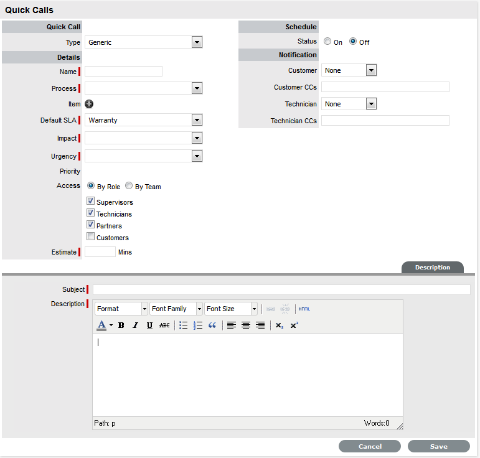This screenshot has height=458, width=480.
Task: Click the 'Path: p' status text
Action: pyautogui.click(x=105, y=423)
